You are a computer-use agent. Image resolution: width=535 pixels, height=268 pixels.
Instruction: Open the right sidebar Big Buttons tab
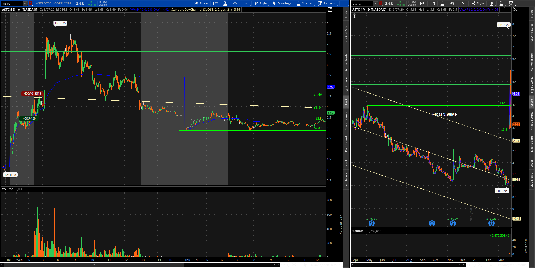(x=532, y=85)
